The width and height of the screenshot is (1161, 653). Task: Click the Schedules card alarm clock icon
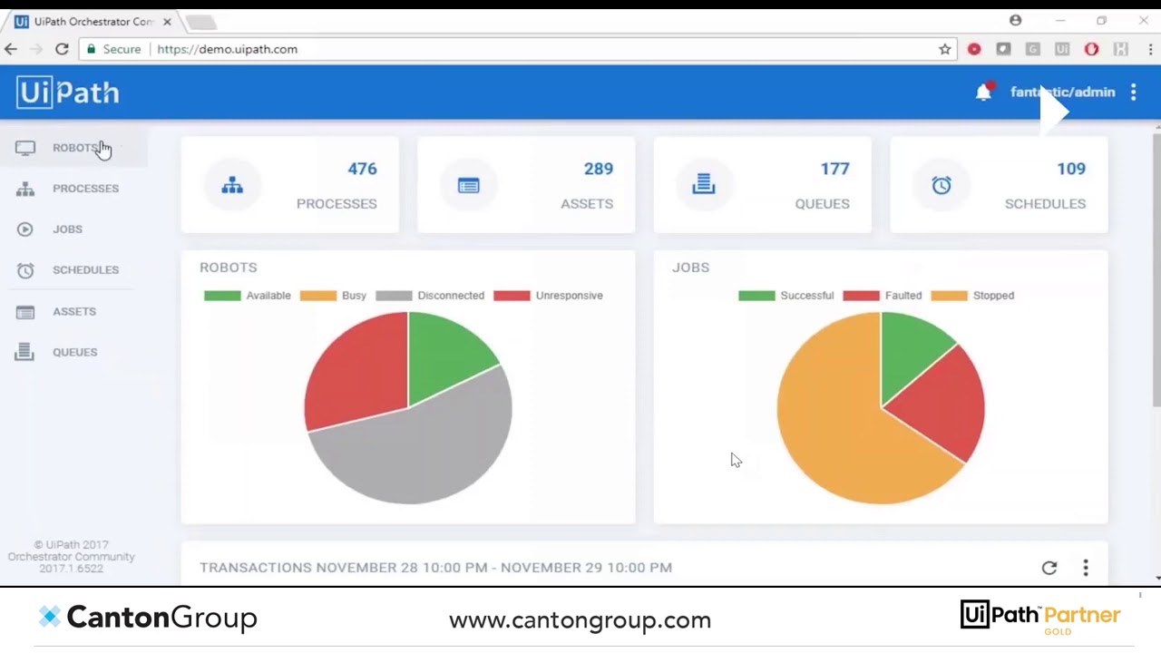tap(941, 185)
